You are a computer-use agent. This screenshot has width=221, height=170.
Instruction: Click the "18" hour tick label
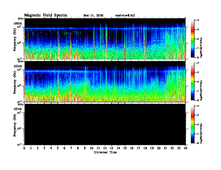(145, 148)
